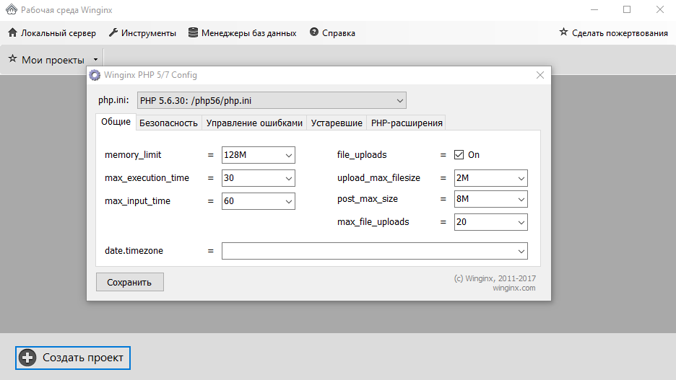Click the star icon beside Мои проекты

tap(12, 59)
